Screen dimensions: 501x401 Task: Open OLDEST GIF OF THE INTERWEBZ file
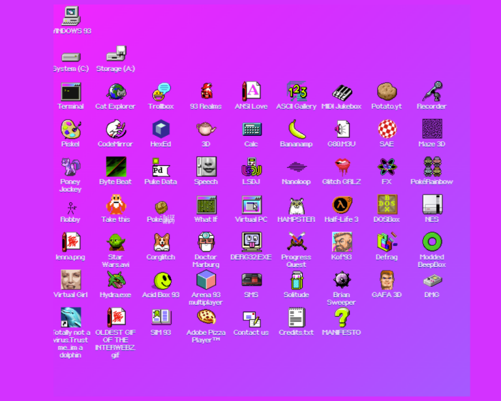click(x=115, y=317)
